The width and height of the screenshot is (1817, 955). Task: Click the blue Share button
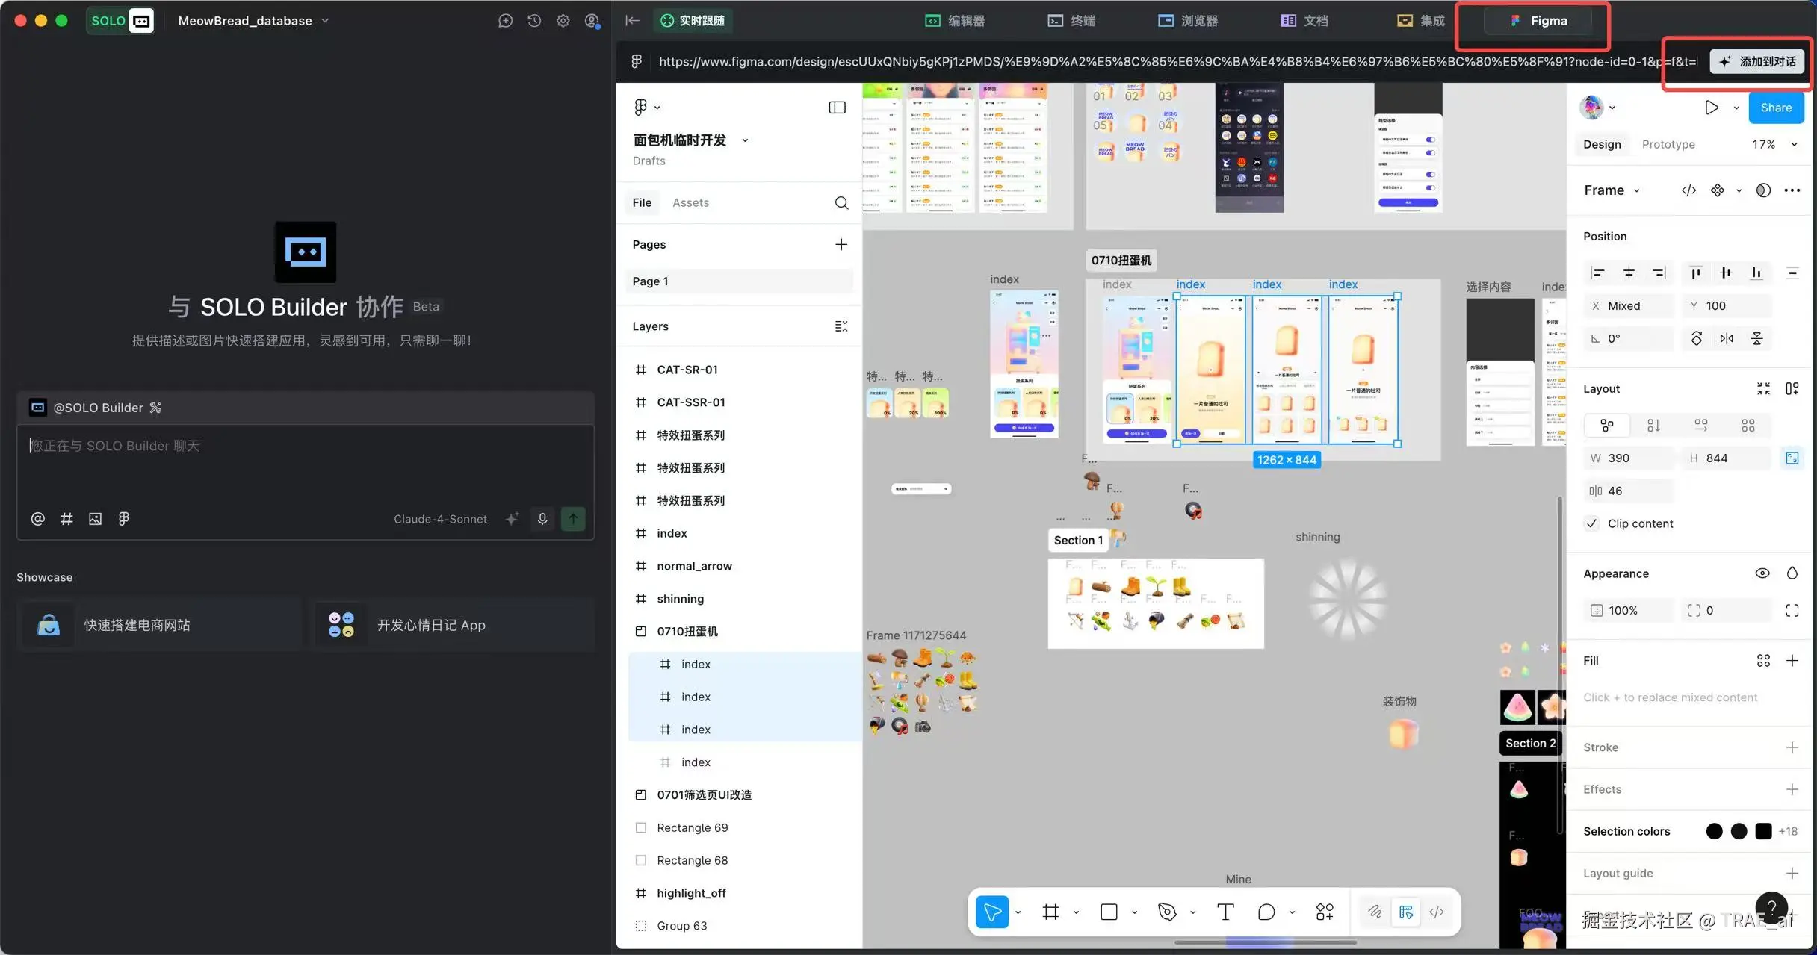1776,108
